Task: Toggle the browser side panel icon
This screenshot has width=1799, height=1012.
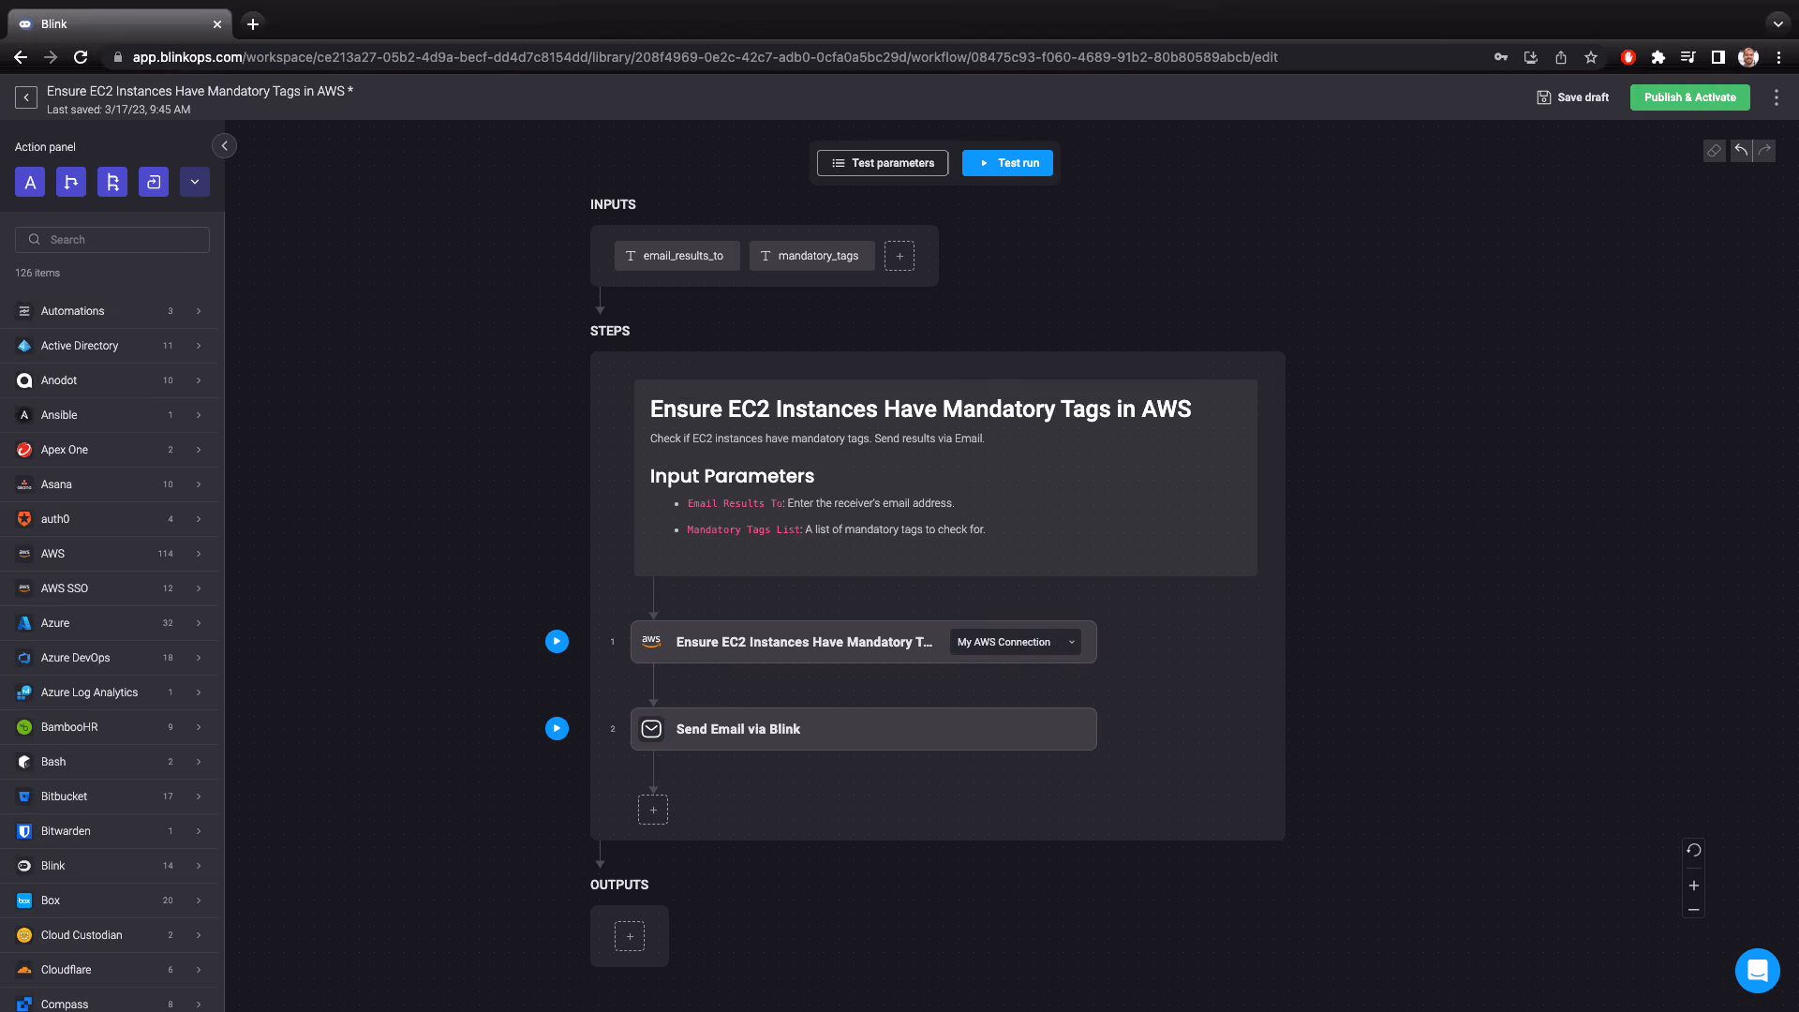Action: (1717, 57)
